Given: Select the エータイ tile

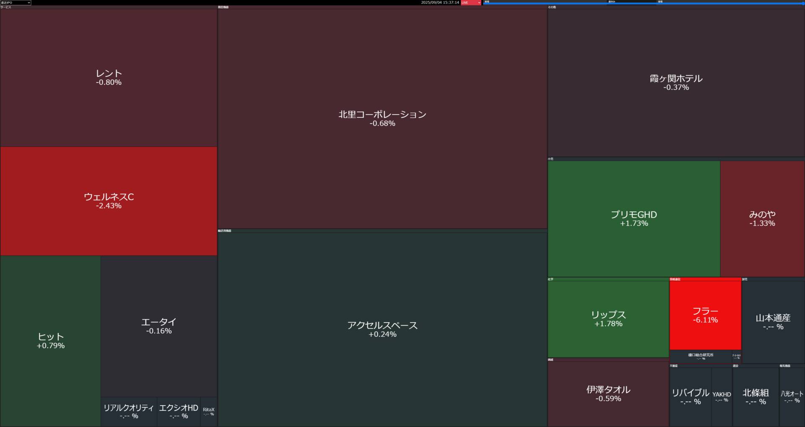Looking at the screenshot, I should point(159,326).
